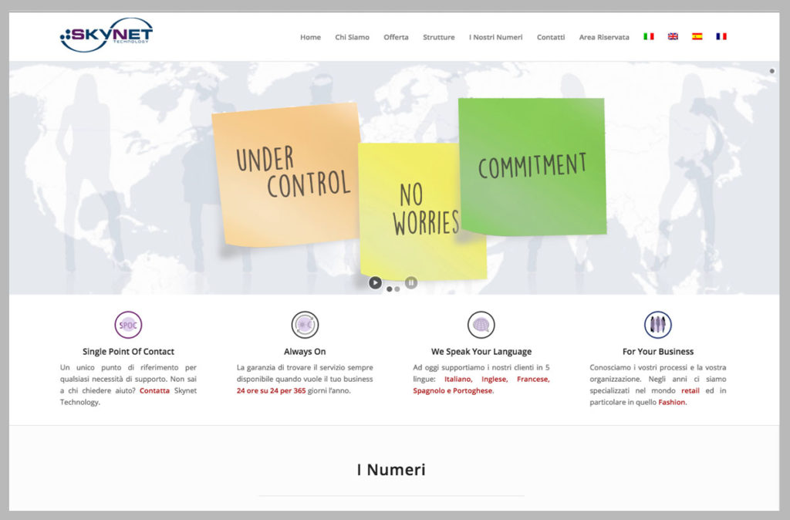Open the Contatti menu item

tap(551, 37)
